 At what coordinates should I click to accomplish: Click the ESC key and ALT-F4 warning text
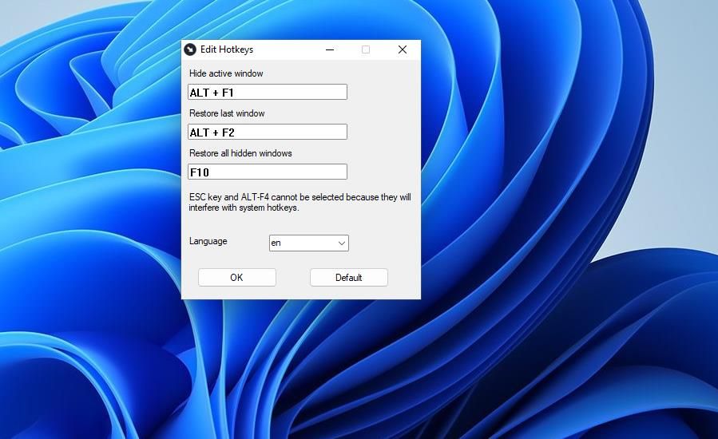[x=299, y=202]
